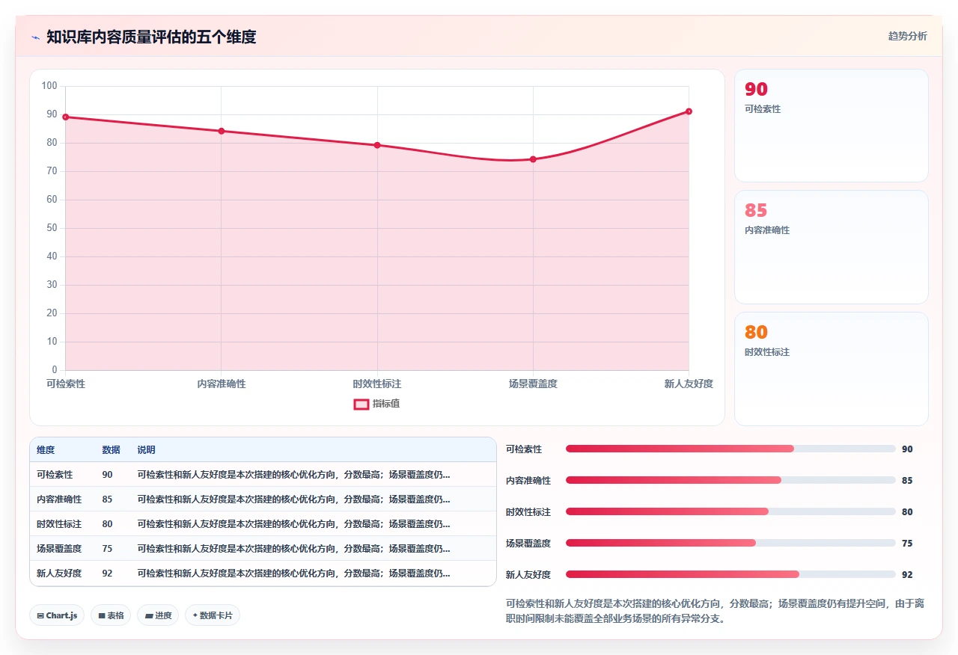The image size is (958, 655).
Task: Open the 内容准确性 score card showing 85
Action: pos(831,247)
